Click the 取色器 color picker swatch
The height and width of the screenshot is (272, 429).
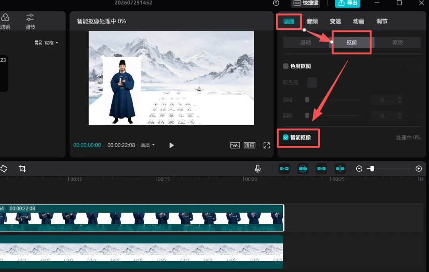click(x=312, y=82)
